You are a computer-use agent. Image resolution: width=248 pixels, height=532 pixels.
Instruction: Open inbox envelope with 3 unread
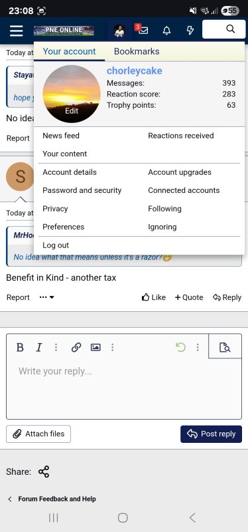[141, 30]
